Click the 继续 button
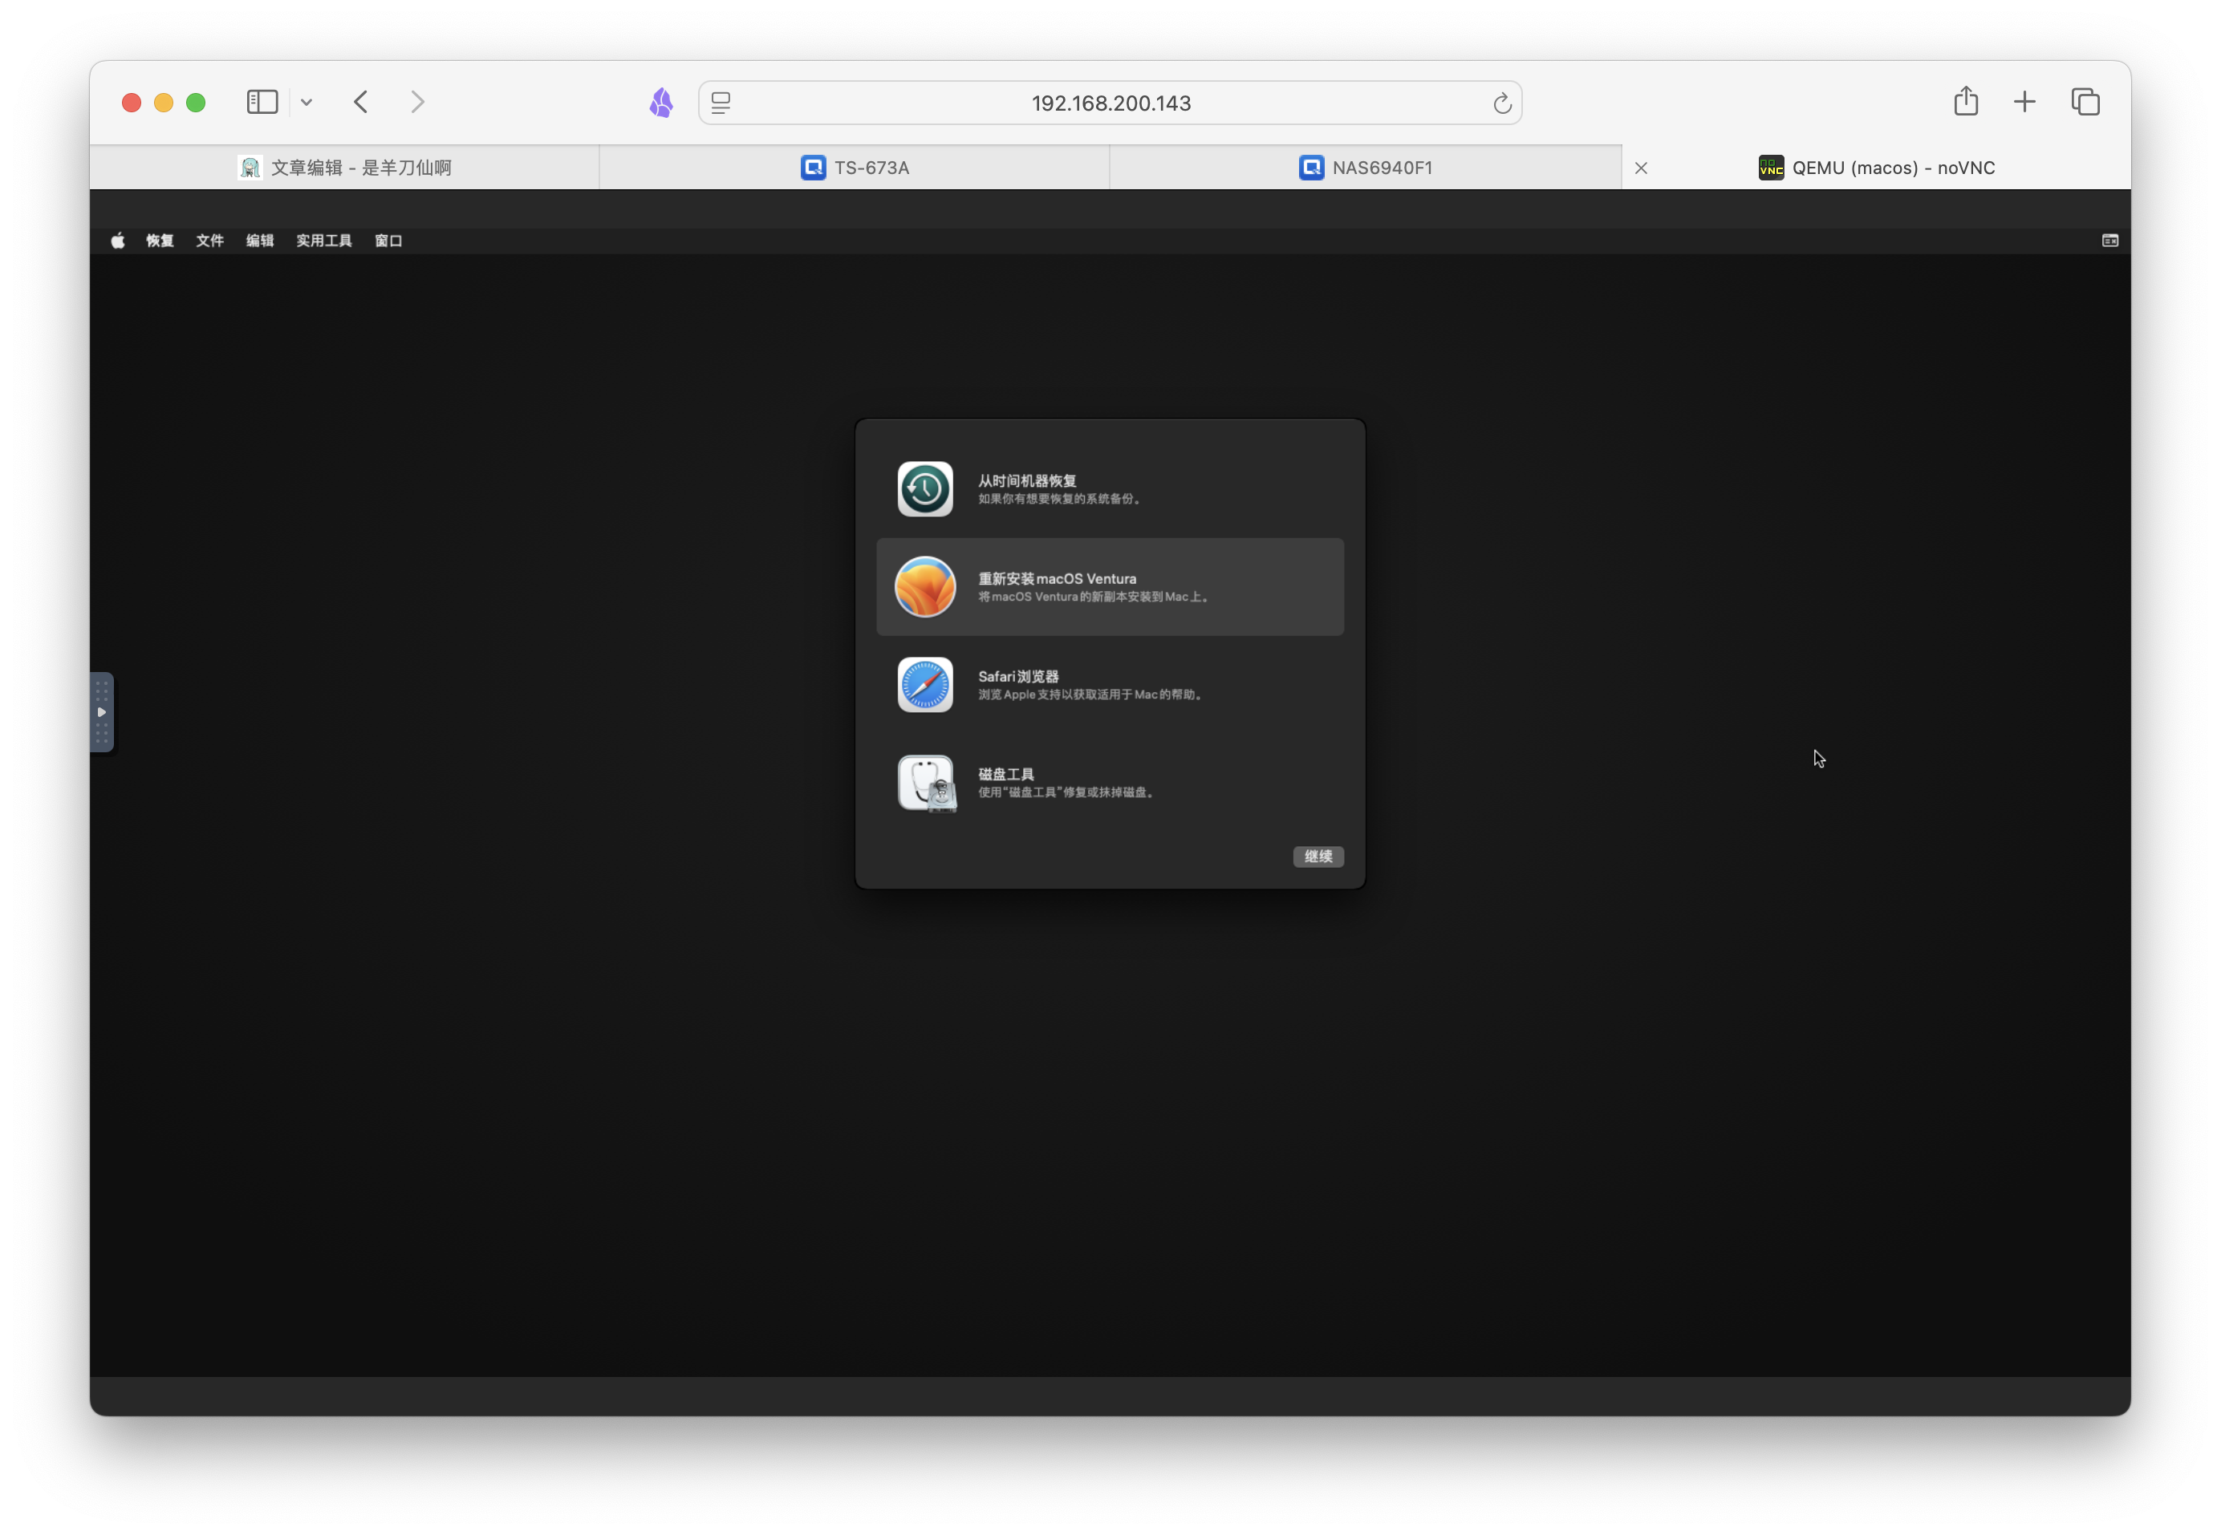The image size is (2221, 1535). point(1318,856)
